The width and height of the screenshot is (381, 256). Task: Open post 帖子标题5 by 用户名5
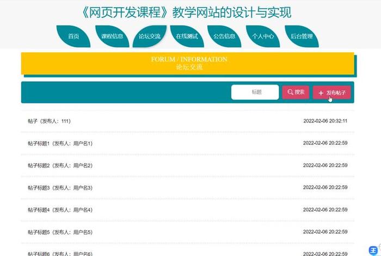(60, 232)
